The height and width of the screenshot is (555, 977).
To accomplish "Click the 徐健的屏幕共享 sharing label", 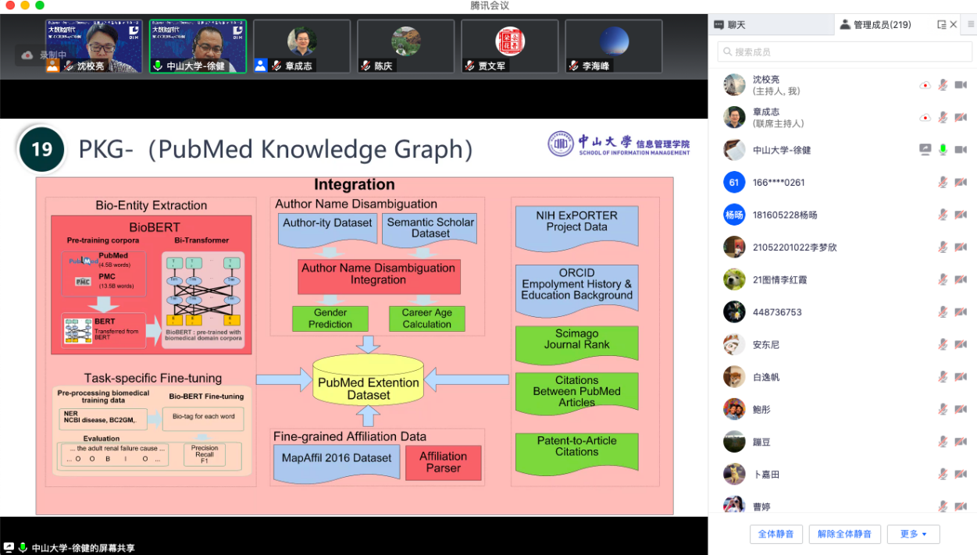I will tap(83, 548).
